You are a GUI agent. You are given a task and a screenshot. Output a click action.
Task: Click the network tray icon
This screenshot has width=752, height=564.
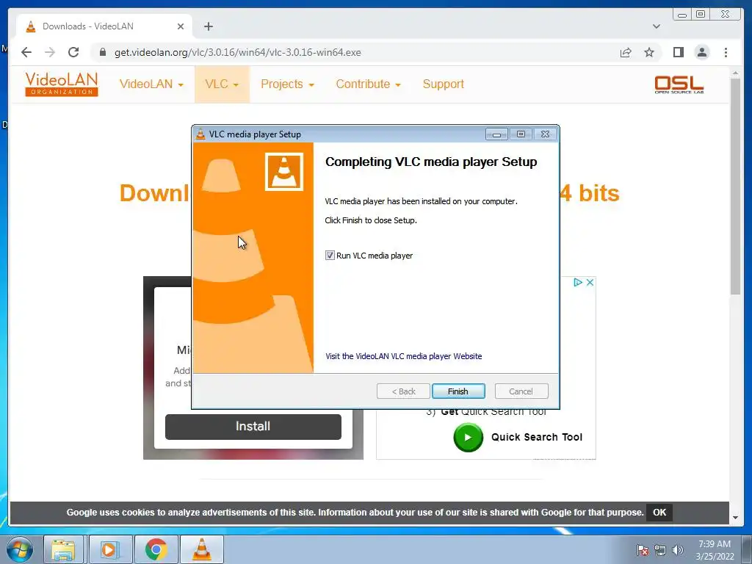click(660, 550)
